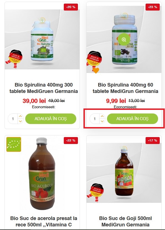Image resolution: width=165 pixels, height=230 pixels.
Task: Open Bio Spirulina 400mg 60 tablete product title
Action: coord(125,88)
